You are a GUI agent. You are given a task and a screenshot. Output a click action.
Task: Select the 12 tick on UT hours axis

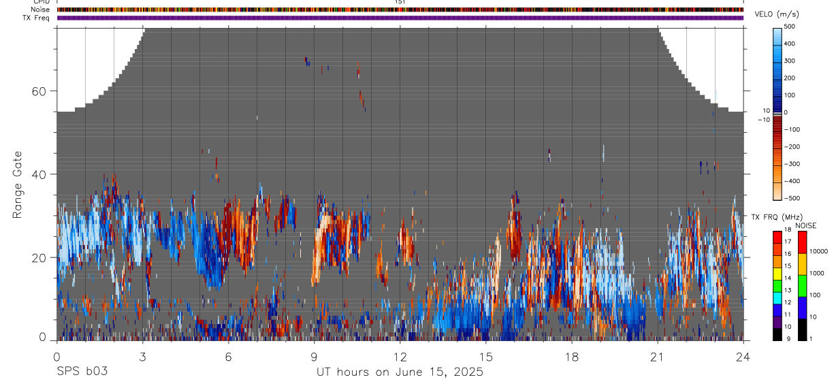tap(400, 356)
